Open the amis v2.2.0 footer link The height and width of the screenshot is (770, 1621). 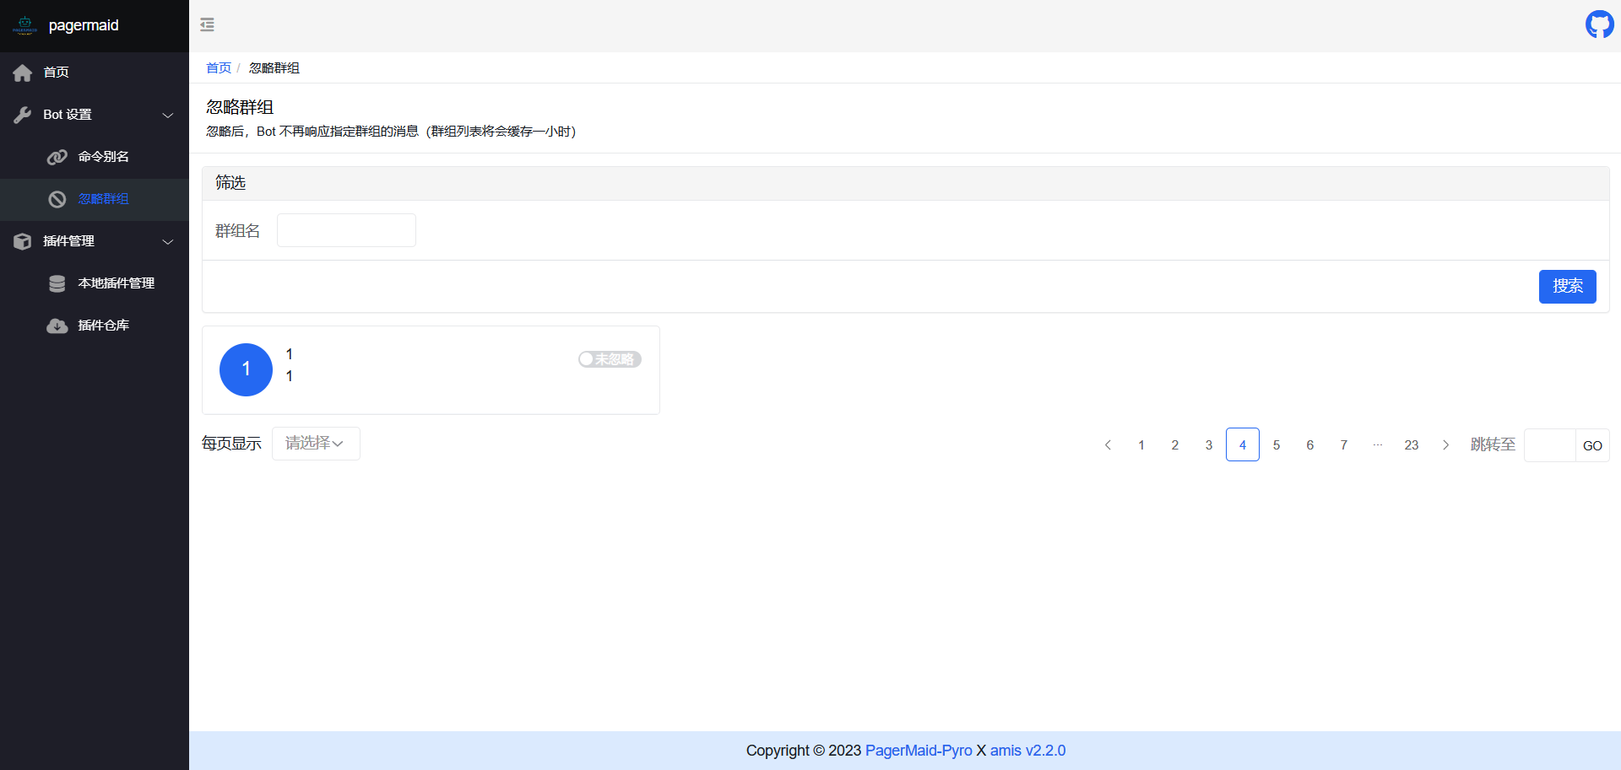click(1027, 751)
